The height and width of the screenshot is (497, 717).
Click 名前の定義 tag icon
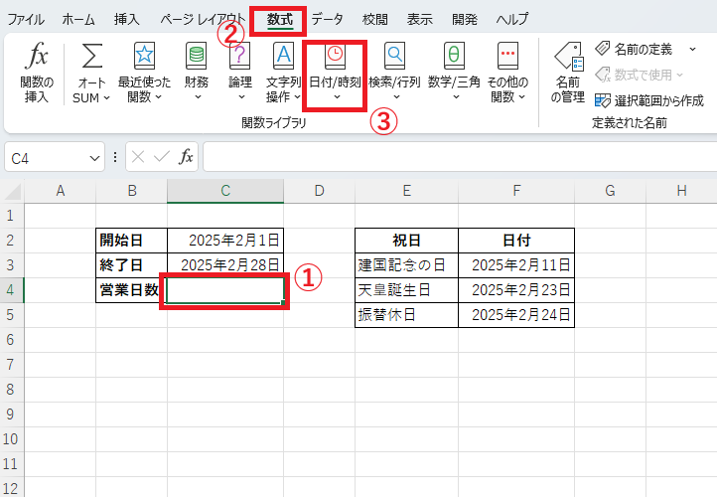[x=603, y=48]
